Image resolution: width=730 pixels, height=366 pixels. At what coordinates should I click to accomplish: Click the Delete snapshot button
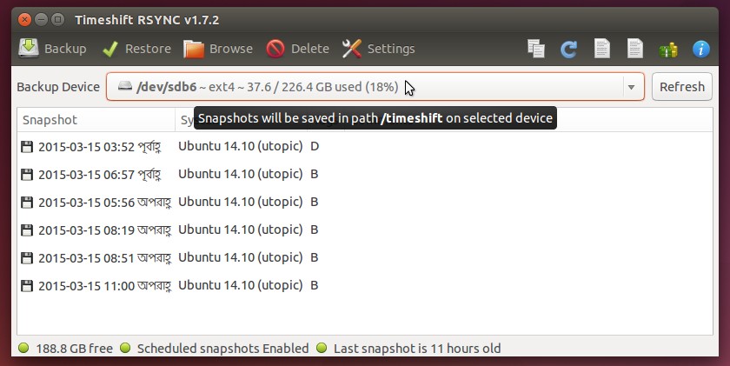297,49
